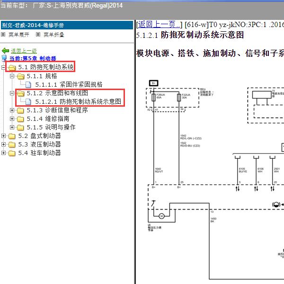
Task: Click the 5.1.2.1 防抱死制动系统示意图 page heading
Action: (190, 35)
